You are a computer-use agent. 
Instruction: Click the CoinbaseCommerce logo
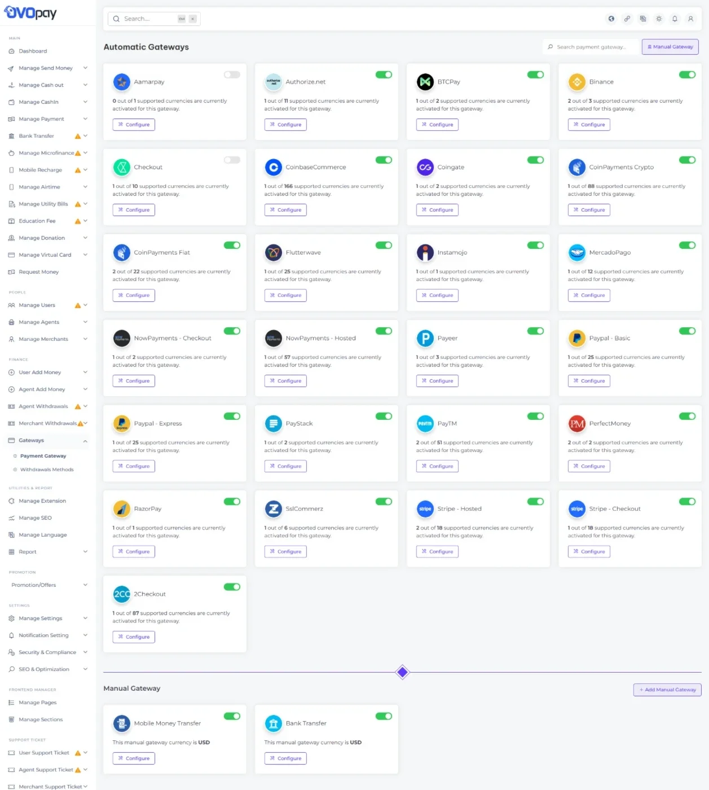point(274,167)
